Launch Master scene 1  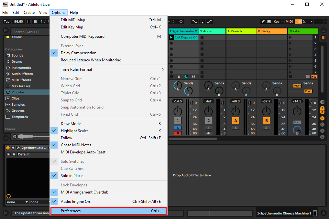[291, 37]
